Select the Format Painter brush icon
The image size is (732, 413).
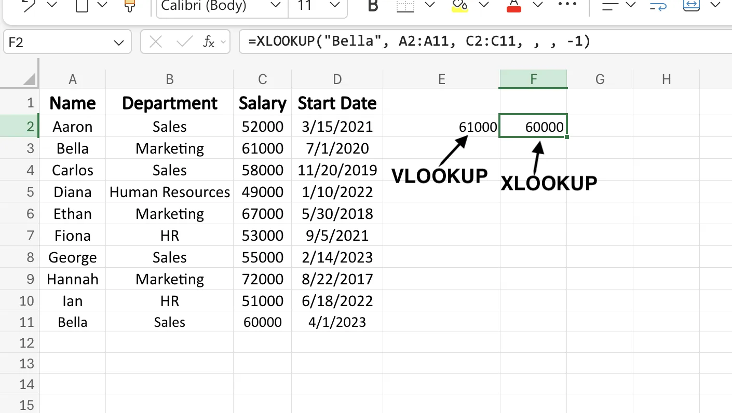tap(130, 5)
